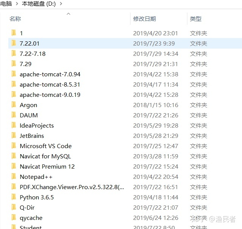Select the qycache folder name
This screenshot has width=242, height=229.
tap(31, 218)
